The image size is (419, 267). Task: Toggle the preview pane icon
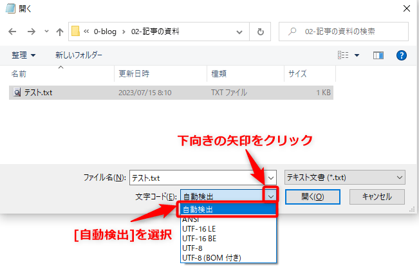click(x=378, y=55)
